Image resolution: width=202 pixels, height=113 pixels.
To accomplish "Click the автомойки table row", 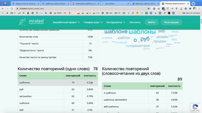I will tap(58, 96).
